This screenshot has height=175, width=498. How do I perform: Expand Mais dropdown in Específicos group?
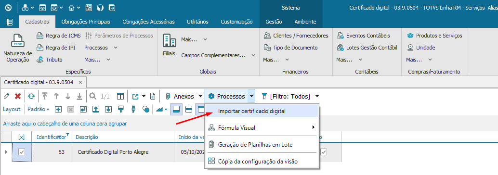click(109, 60)
